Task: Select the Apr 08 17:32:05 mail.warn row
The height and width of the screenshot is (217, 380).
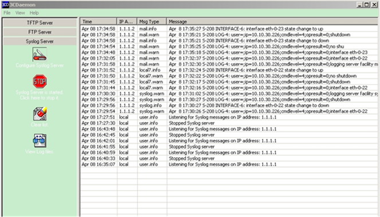Action: tap(229, 58)
